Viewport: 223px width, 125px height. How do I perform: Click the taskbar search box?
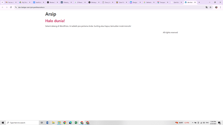22,123
